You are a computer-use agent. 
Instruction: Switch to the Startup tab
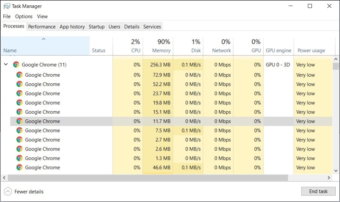pos(97,27)
